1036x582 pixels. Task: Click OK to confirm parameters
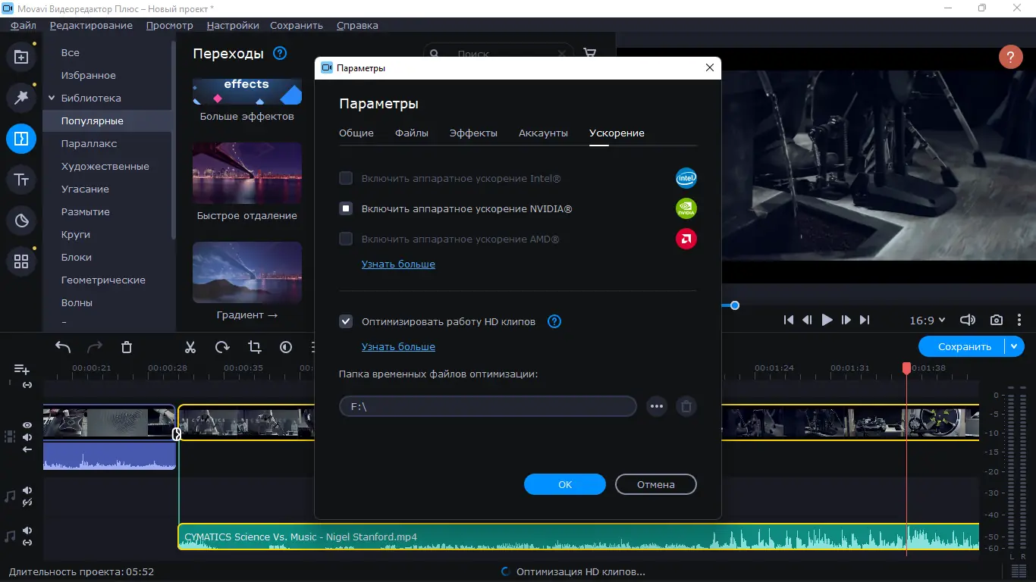point(565,484)
